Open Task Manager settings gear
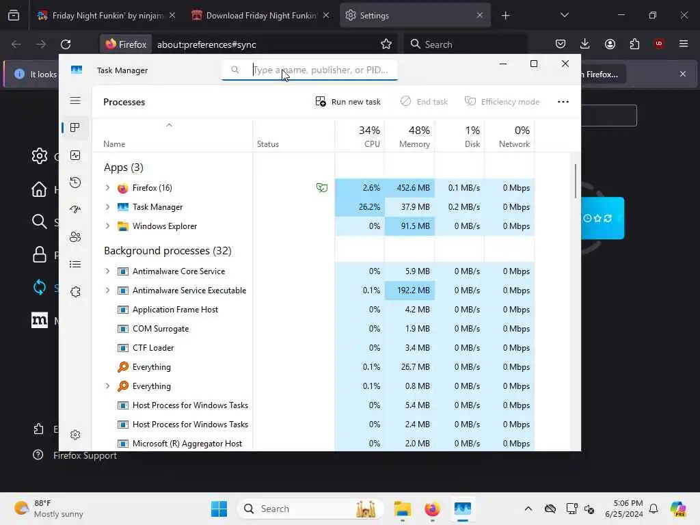 pyautogui.click(x=75, y=435)
